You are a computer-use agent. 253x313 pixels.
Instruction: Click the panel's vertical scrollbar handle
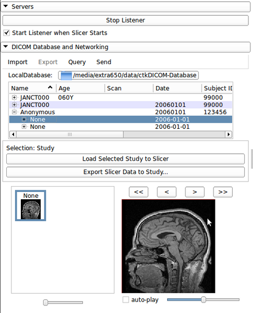tap(252, 159)
